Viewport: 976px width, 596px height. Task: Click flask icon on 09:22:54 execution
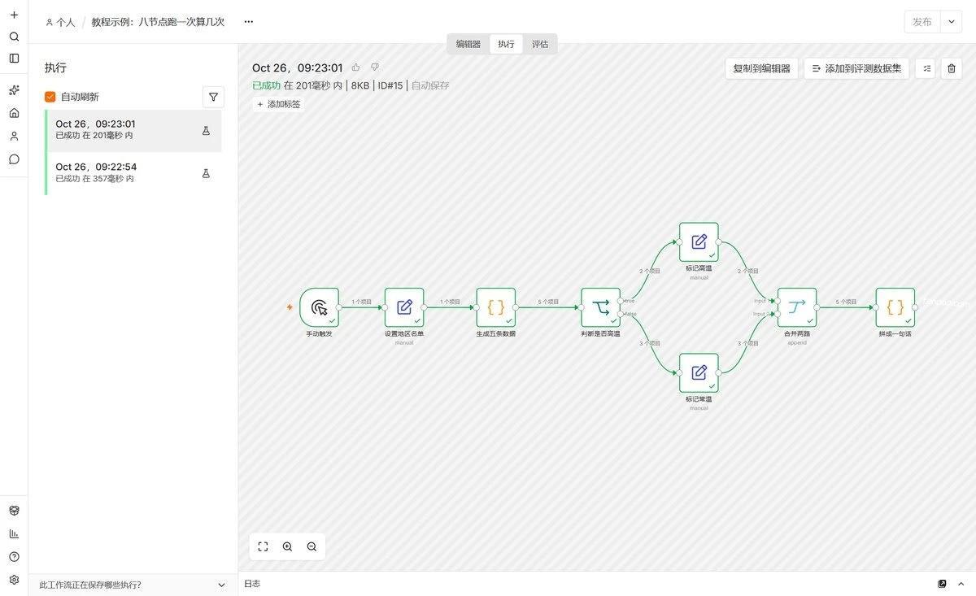[x=206, y=173]
